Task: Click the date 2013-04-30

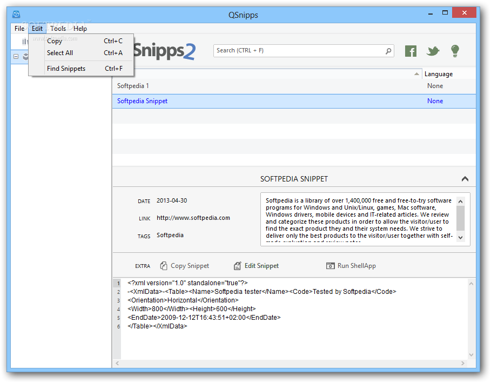Action: coord(172,200)
